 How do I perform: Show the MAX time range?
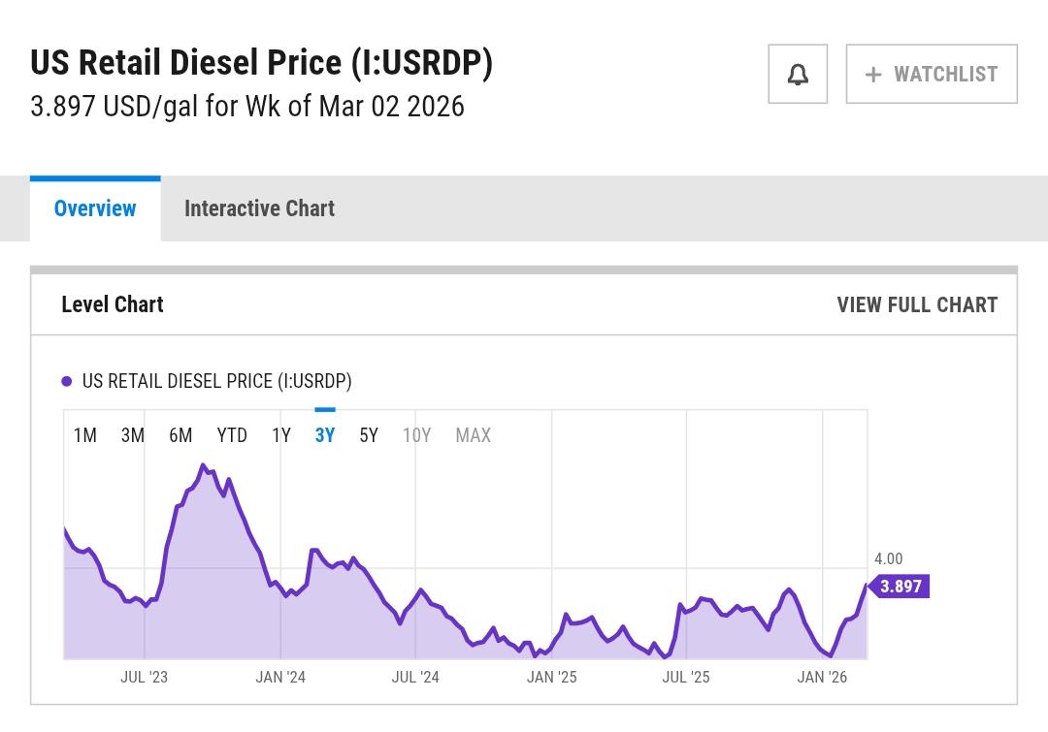(x=474, y=435)
